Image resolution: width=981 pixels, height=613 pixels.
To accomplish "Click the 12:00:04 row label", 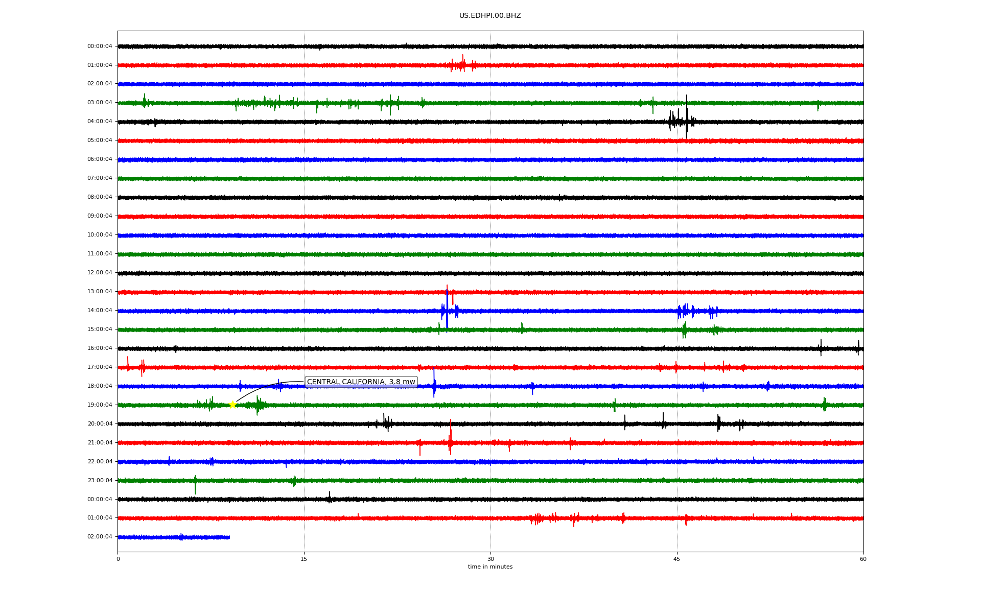I will [x=100, y=273].
